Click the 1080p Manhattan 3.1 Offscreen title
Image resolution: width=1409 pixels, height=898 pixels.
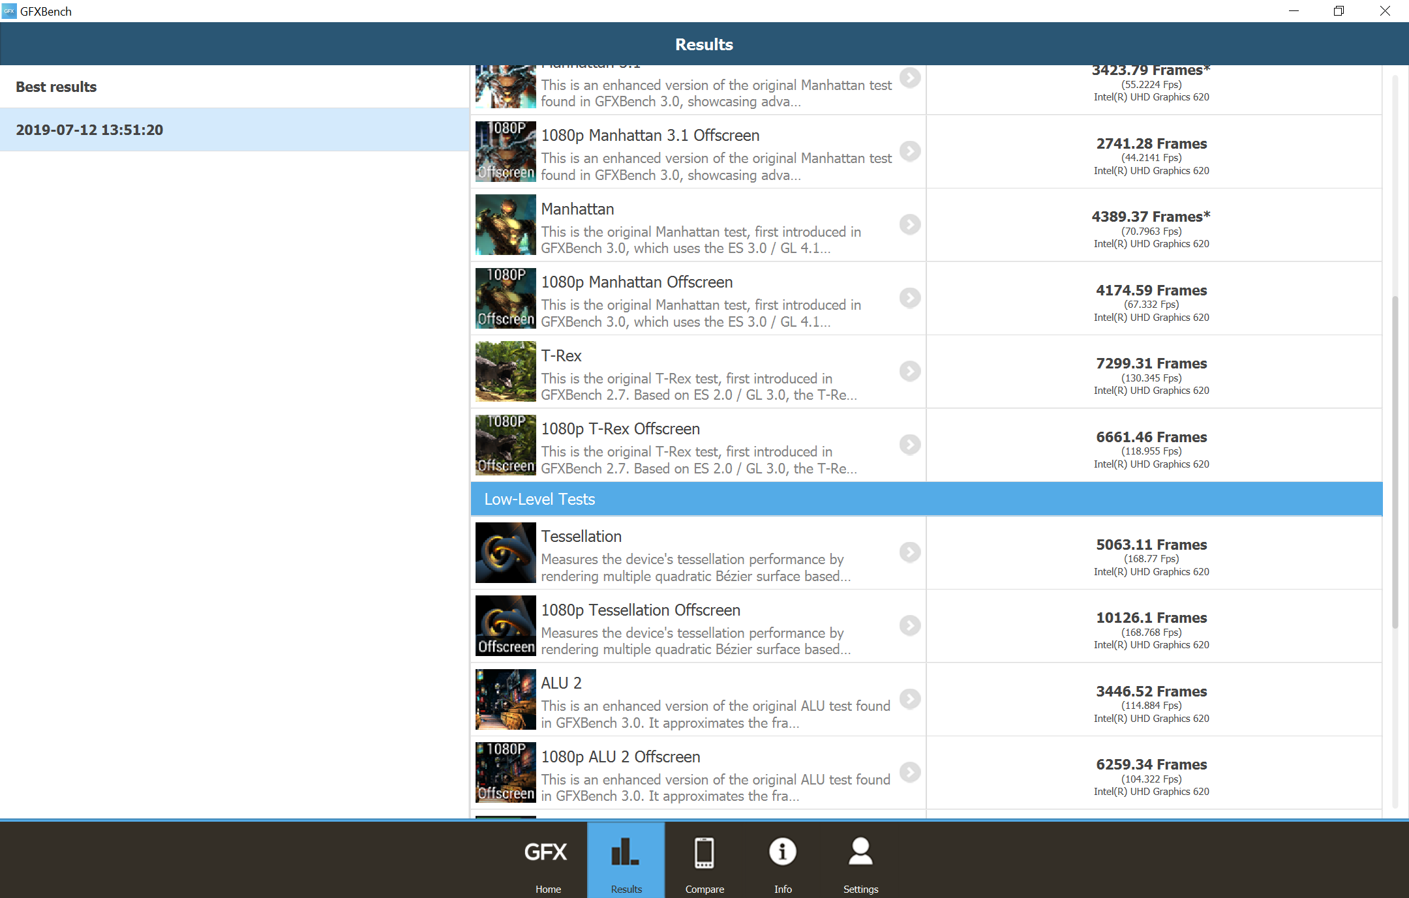pos(650,135)
